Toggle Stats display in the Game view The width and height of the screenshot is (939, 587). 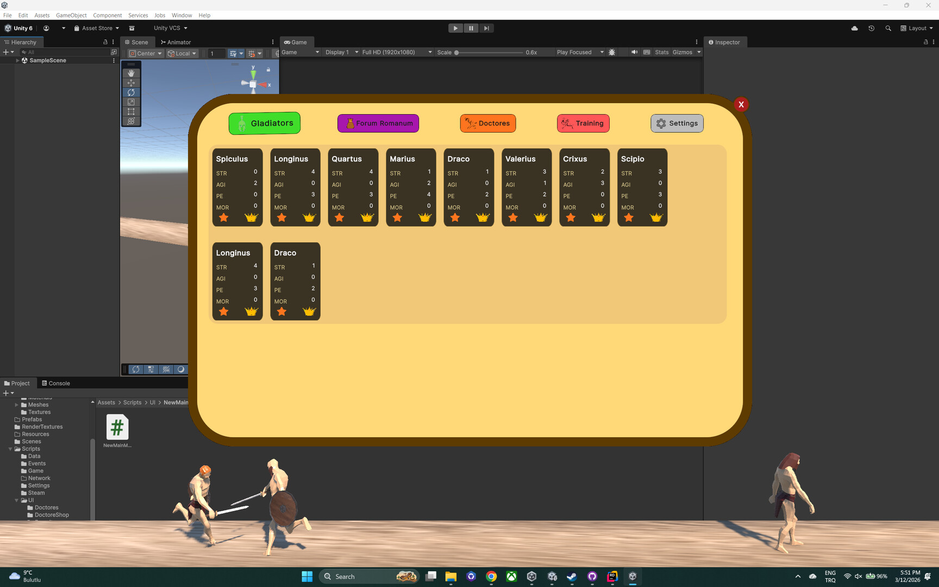pyautogui.click(x=662, y=52)
